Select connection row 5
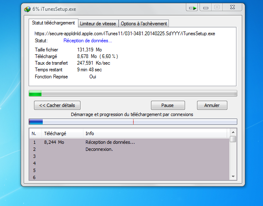263x206 pixels. click(129, 170)
